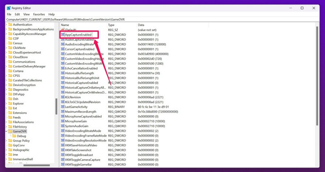Select the FileHistory key
This screenshot has width=325, height=172.
(20, 127)
